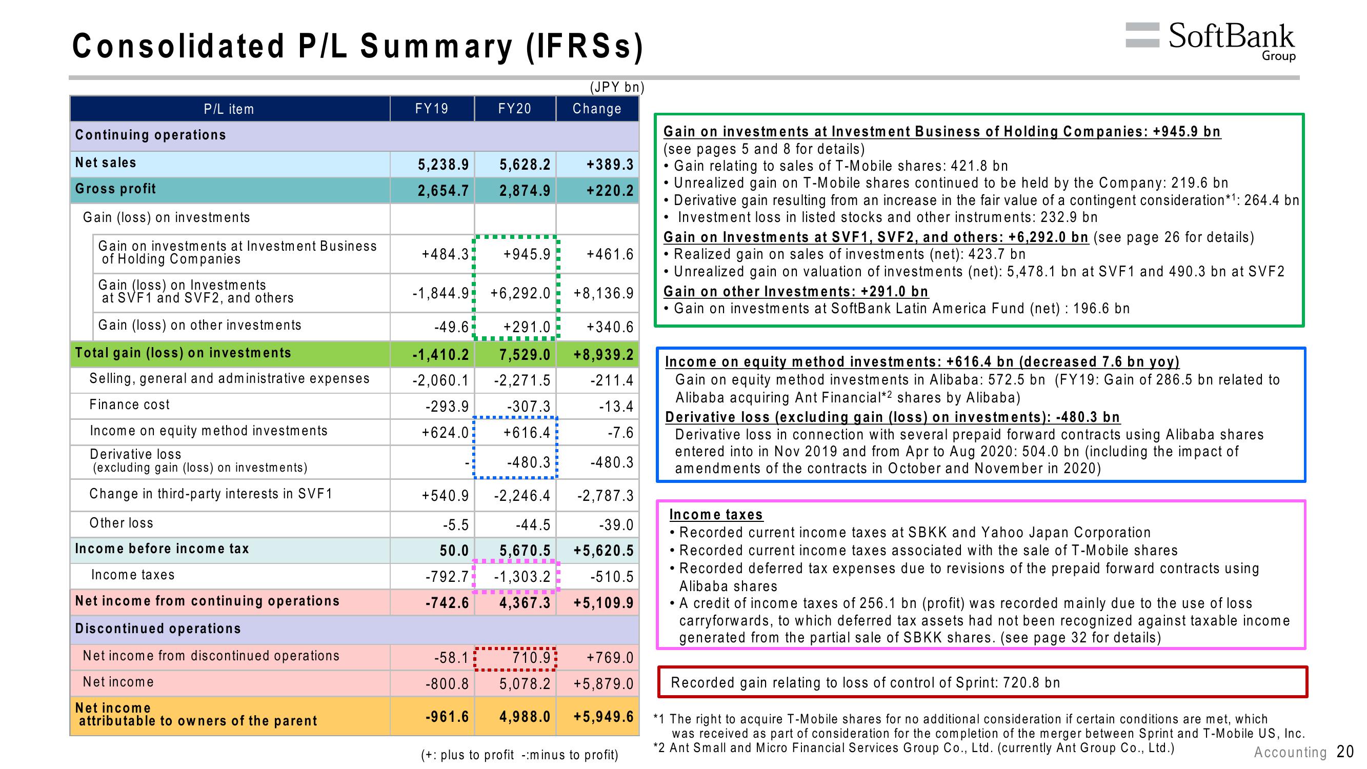The image size is (1367, 769).
Task: Click the FY20 value +616.4
Action: [527, 433]
